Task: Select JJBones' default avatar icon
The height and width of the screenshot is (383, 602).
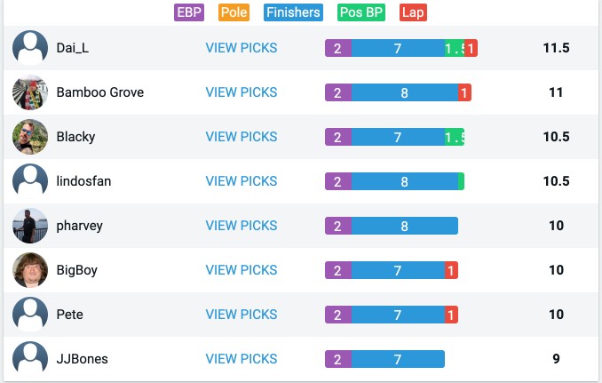Action: point(30,359)
